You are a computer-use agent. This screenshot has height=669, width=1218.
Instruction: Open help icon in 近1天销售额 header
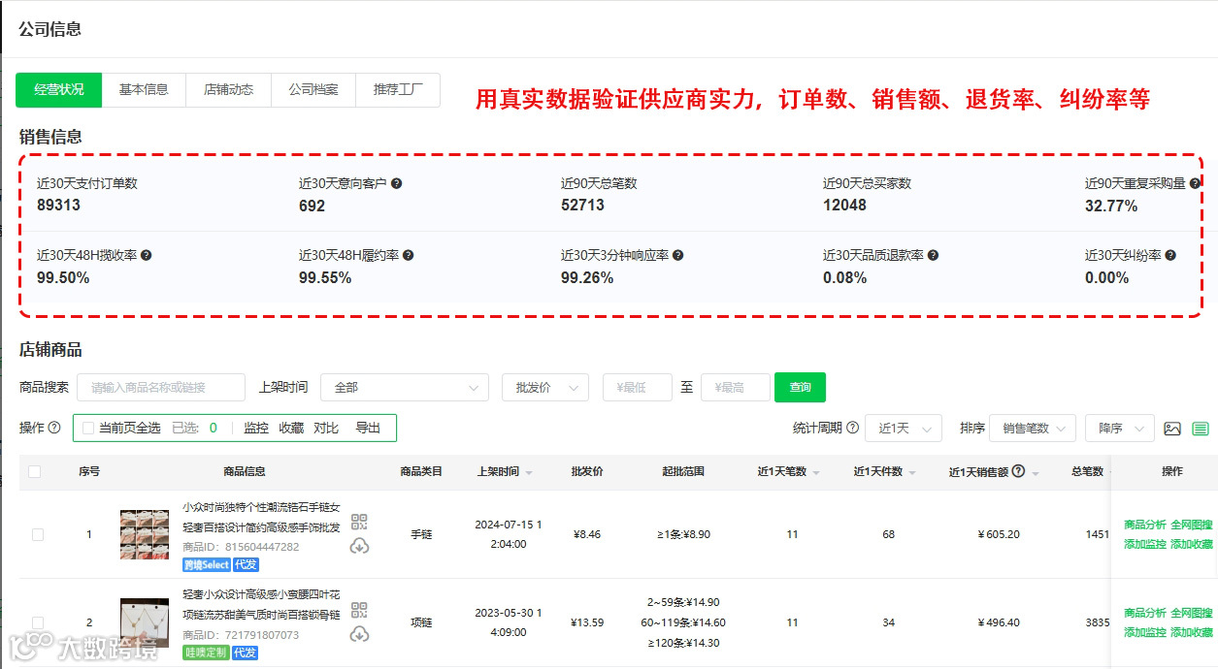click(x=1018, y=471)
